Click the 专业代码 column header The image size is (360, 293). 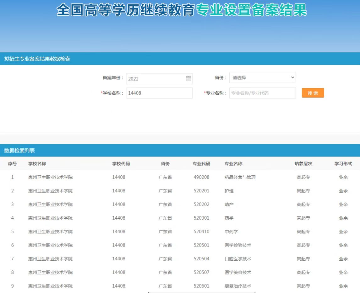tap(201, 163)
